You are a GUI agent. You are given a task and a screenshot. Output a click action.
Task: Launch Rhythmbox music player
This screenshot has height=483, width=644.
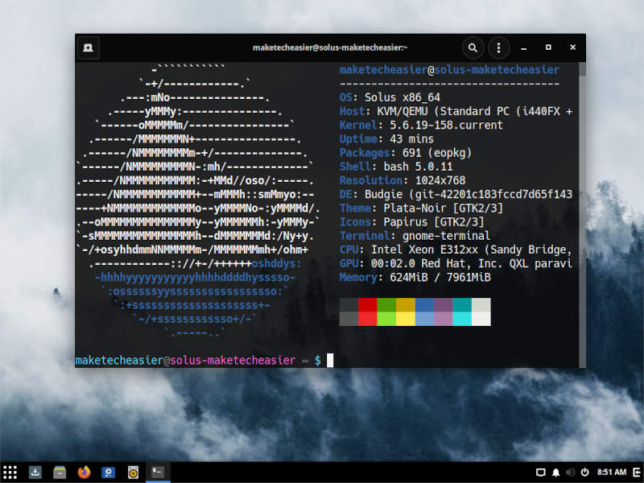tap(132, 473)
